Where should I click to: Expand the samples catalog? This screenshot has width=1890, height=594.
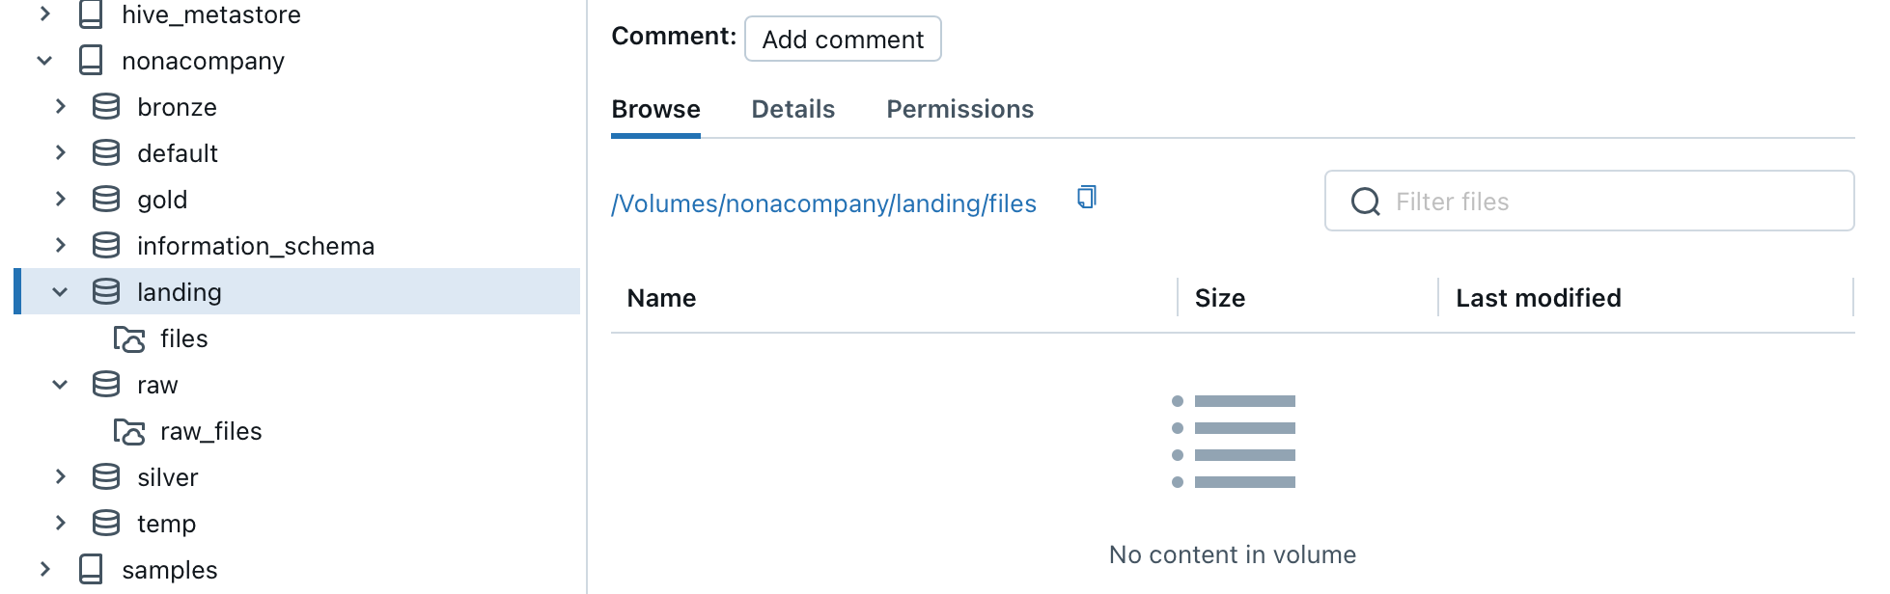pos(44,570)
